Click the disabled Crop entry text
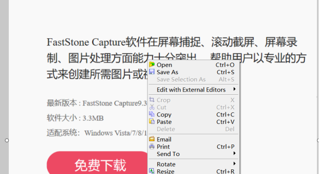The width and height of the screenshot is (319, 174). pyautogui.click(x=163, y=100)
